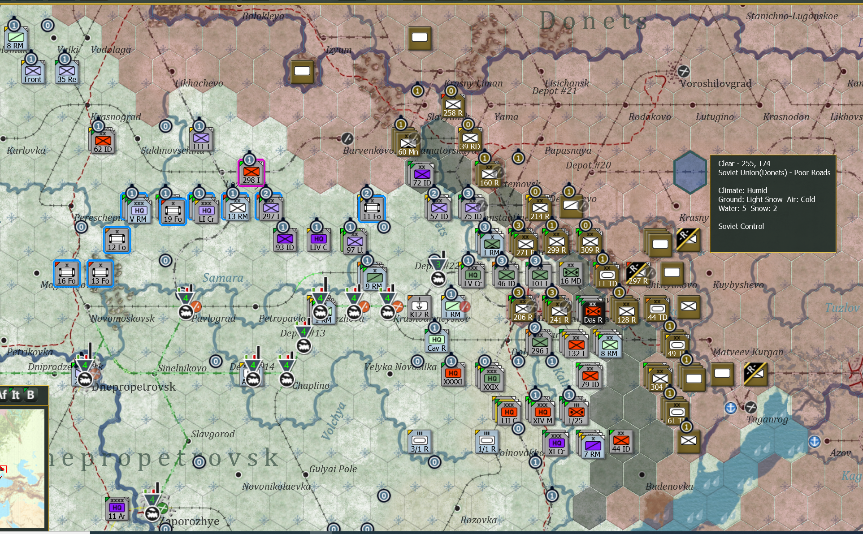
Task: Select the 11 Ar army HQ counter
Action: [x=117, y=509]
